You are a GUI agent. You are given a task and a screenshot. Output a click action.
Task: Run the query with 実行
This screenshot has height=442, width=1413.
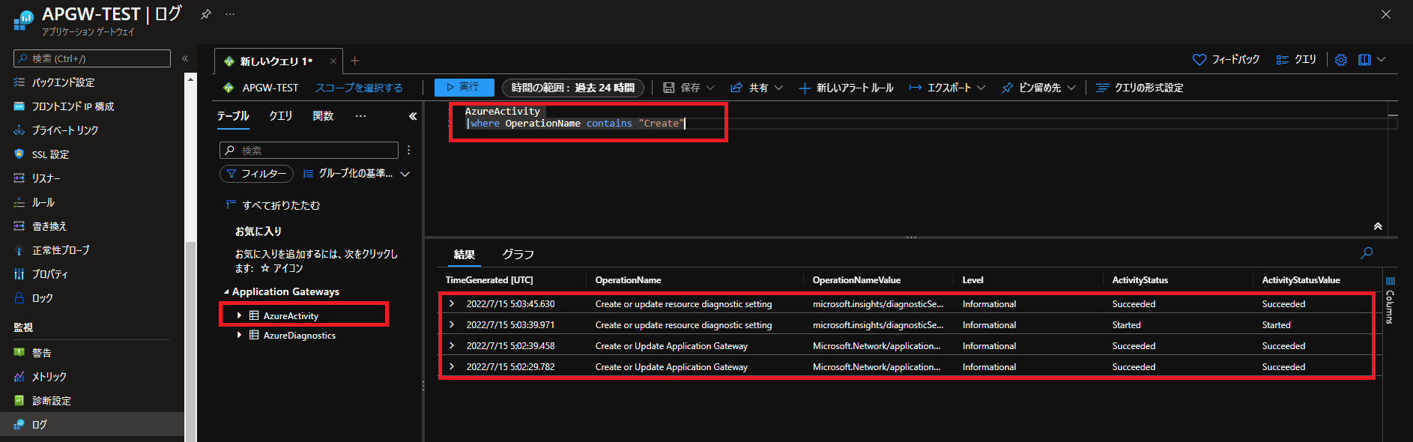point(465,88)
